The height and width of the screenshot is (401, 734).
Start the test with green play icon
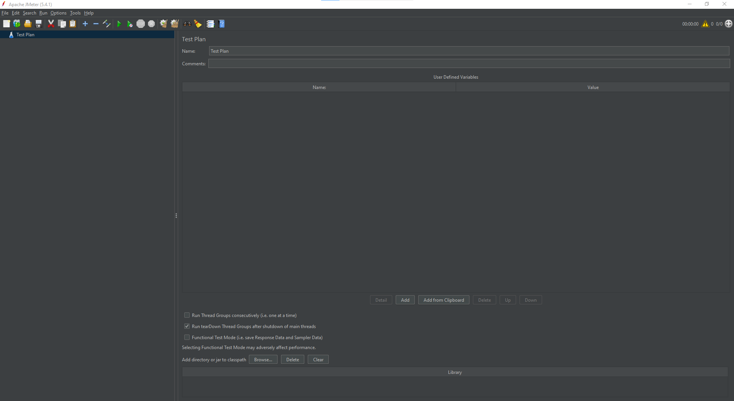pyautogui.click(x=119, y=24)
